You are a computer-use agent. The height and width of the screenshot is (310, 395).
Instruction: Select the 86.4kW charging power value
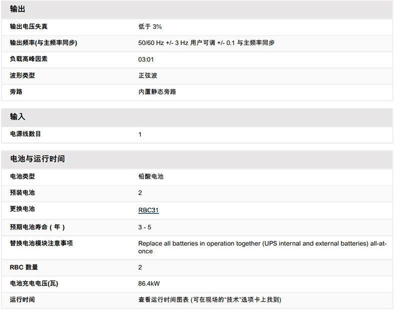pos(149,284)
